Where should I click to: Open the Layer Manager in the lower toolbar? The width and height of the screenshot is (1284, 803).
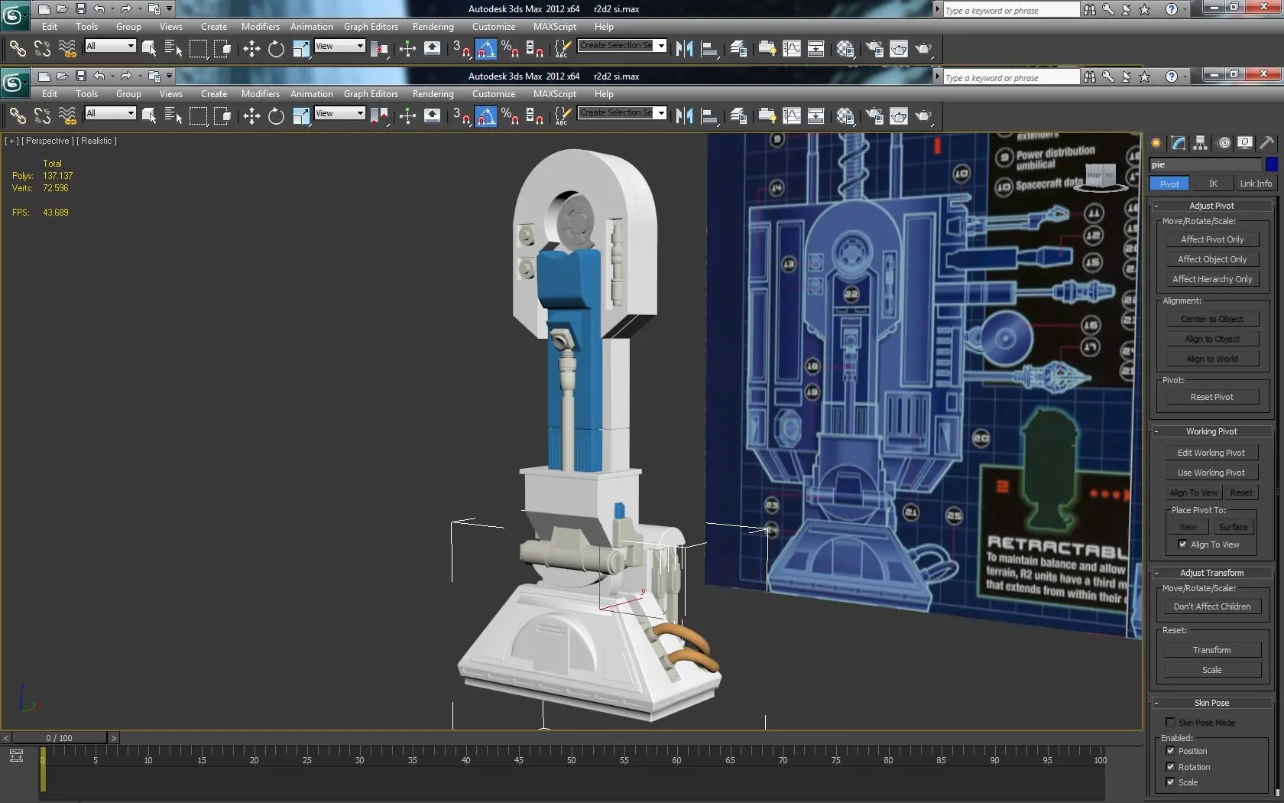(738, 116)
